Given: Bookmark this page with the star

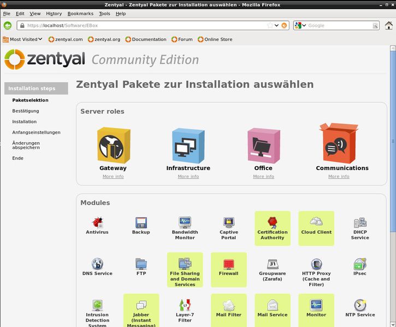Looking at the screenshot, I should click(x=270, y=26).
